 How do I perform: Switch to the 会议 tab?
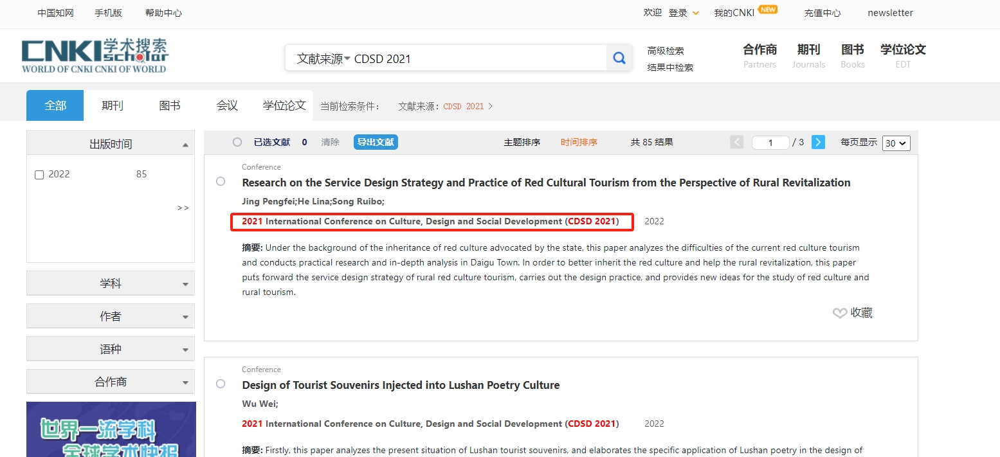point(227,105)
